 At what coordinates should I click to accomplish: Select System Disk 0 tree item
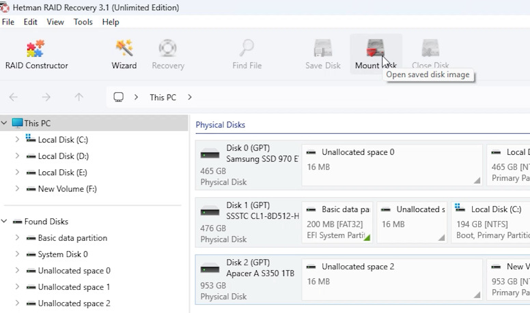click(63, 254)
